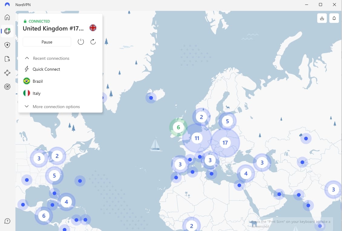Click the United Kingdom flag icon
Viewport: 342px width, 231px height.
tap(93, 28)
